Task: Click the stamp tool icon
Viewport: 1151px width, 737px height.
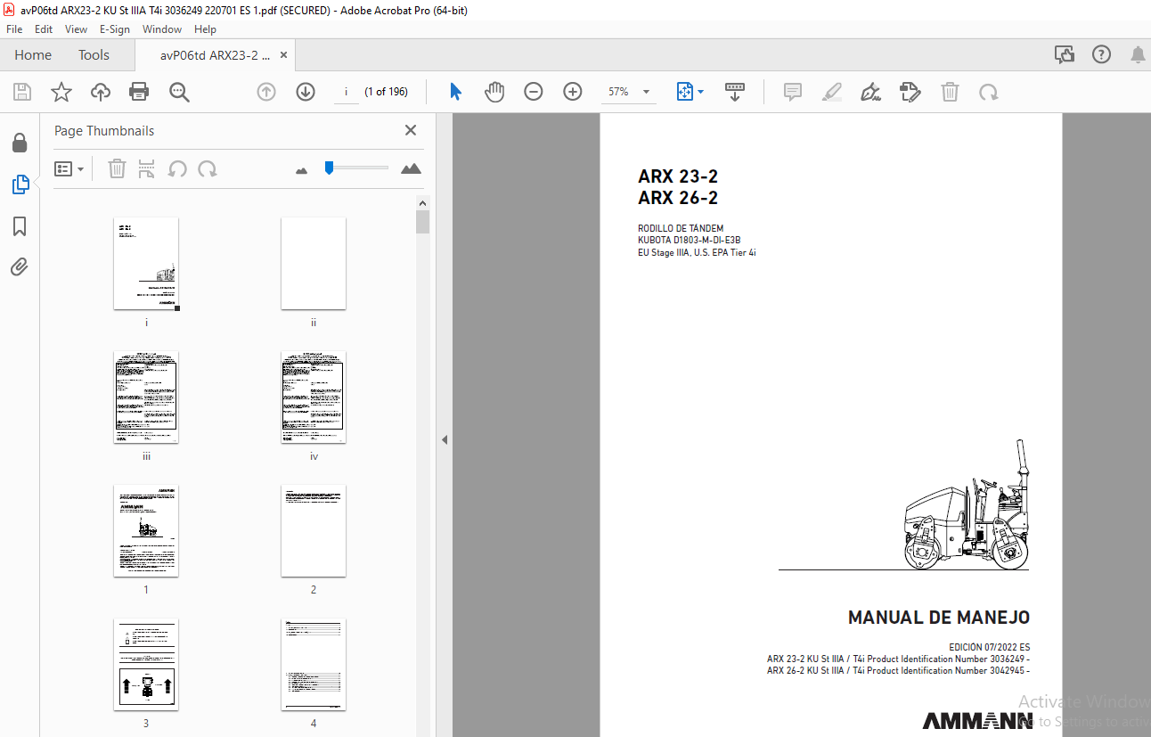Action: click(x=910, y=92)
